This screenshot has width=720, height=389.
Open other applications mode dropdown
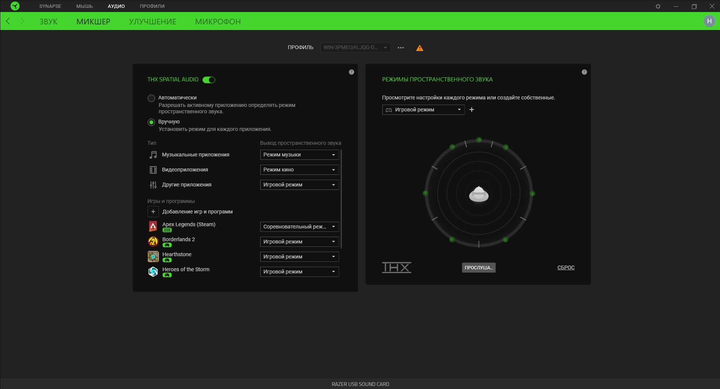point(299,185)
